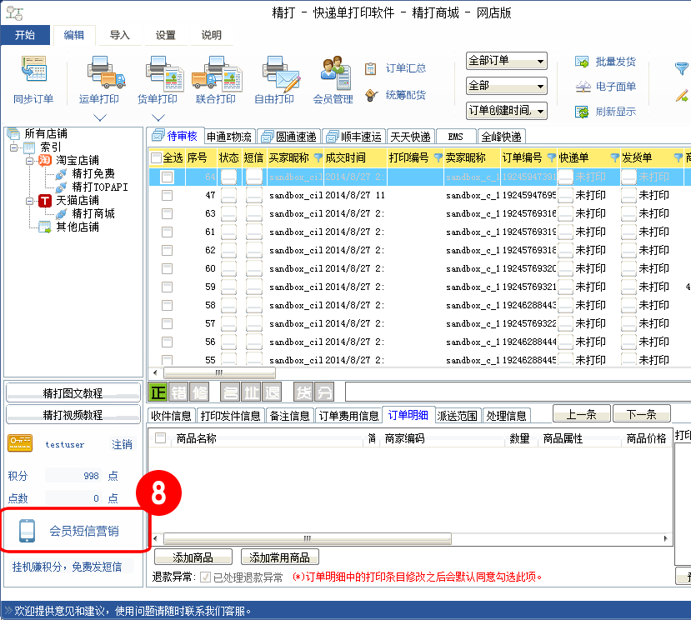
Task: Expand the 订单创建时间 dropdown
Action: 506,111
